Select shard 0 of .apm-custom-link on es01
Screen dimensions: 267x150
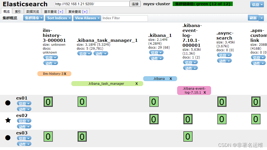[x=256, y=102]
